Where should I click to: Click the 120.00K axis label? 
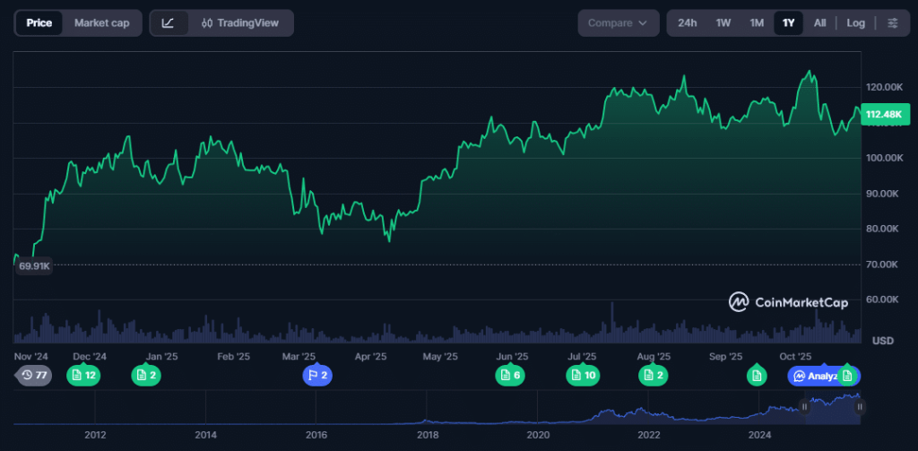click(884, 87)
